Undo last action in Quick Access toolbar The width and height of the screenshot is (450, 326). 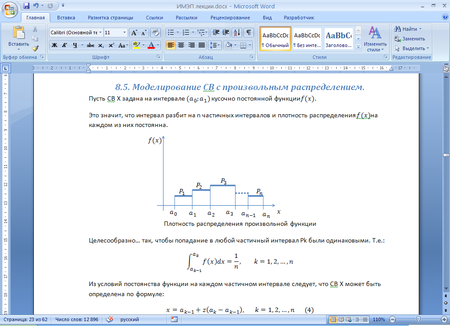(x=36, y=5)
